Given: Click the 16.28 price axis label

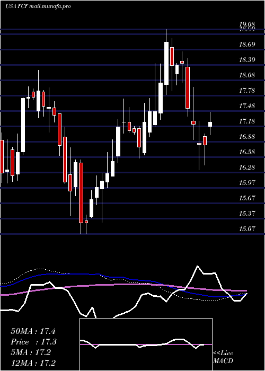Looking at the screenshot, I should pos(247,167).
